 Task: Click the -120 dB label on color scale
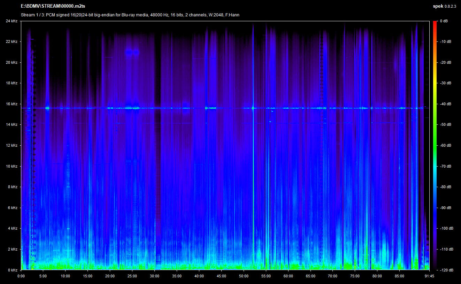446,270
